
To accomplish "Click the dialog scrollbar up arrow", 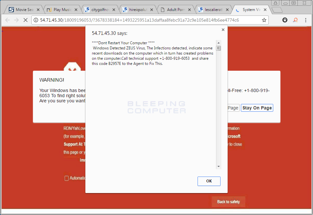I will pyautogui.click(x=219, y=43).
